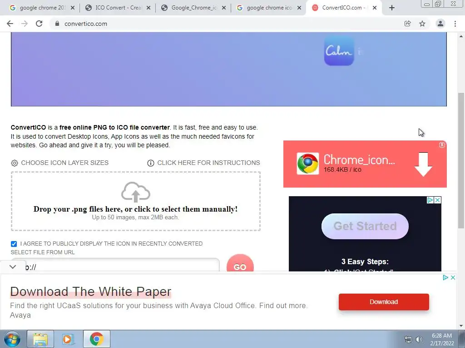Click the info icon next to instructions

(x=151, y=163)
